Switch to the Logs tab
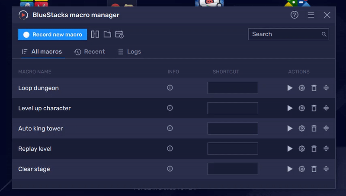Viewport: 346px width, 196px height. pyautogui.click(x=129, y=51)
